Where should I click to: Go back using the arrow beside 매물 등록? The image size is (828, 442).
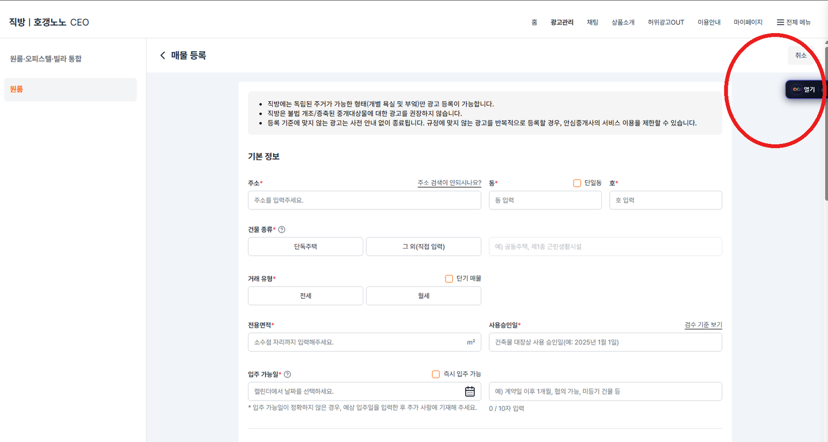(x=162, y=55)
